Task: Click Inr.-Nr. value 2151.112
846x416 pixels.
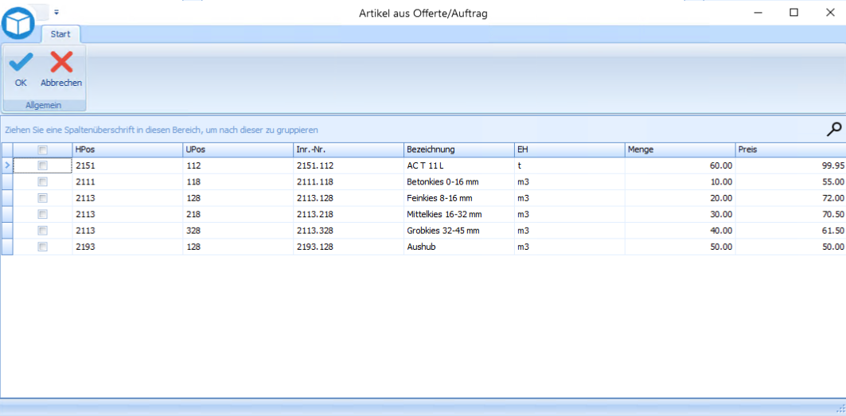Action: click(x=349, y=165)
